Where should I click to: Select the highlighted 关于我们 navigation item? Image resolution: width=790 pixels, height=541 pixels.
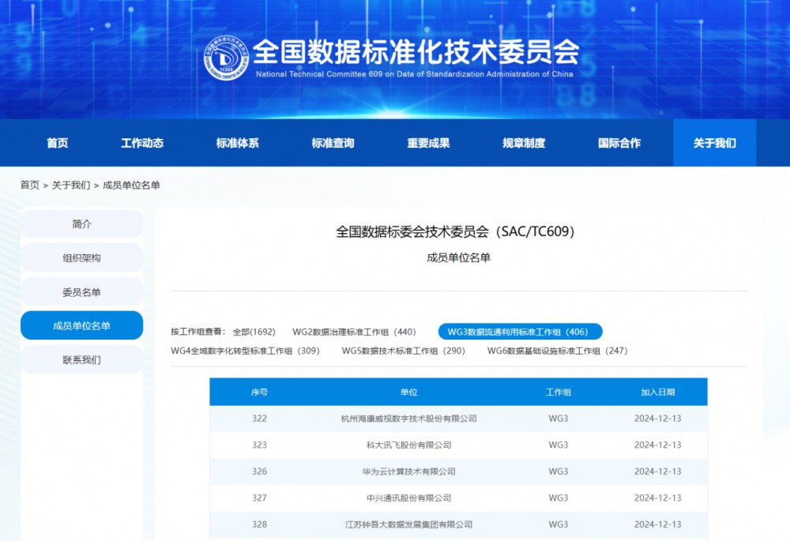click(x=714, y=143)
